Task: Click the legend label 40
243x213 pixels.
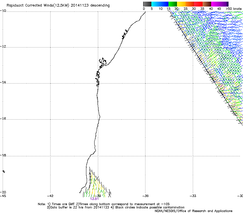Action: (211, 9)
